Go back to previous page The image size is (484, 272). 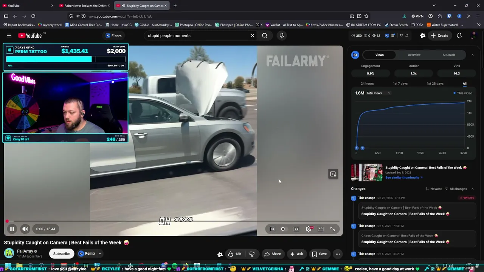pos(15,16)
